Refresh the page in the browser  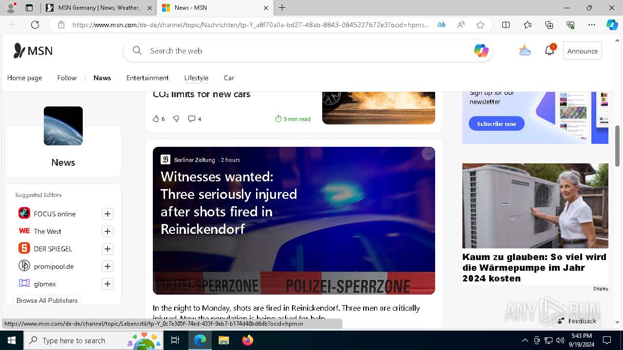[x=35, y=25]
